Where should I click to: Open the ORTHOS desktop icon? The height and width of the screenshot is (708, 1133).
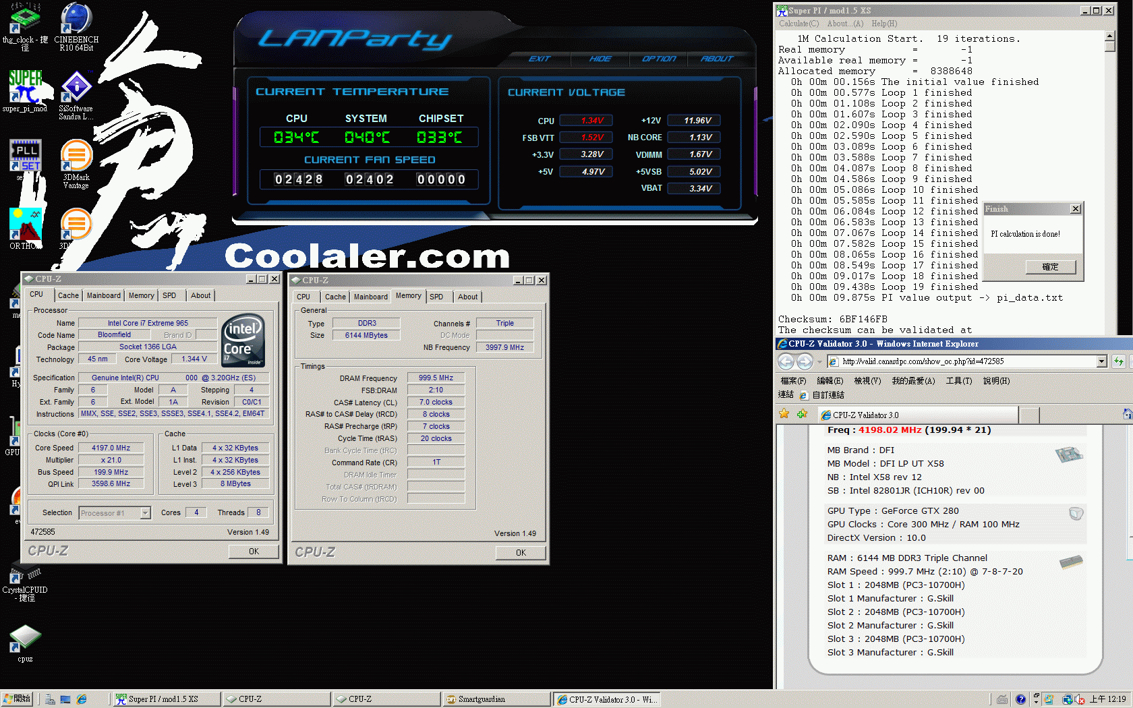pos(25,229)
